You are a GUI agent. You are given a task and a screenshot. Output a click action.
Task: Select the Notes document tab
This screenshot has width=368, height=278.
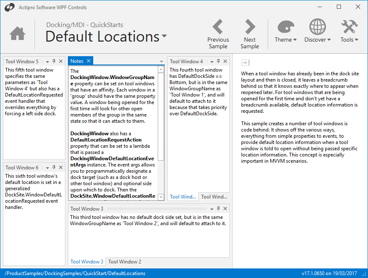(80, 60)
